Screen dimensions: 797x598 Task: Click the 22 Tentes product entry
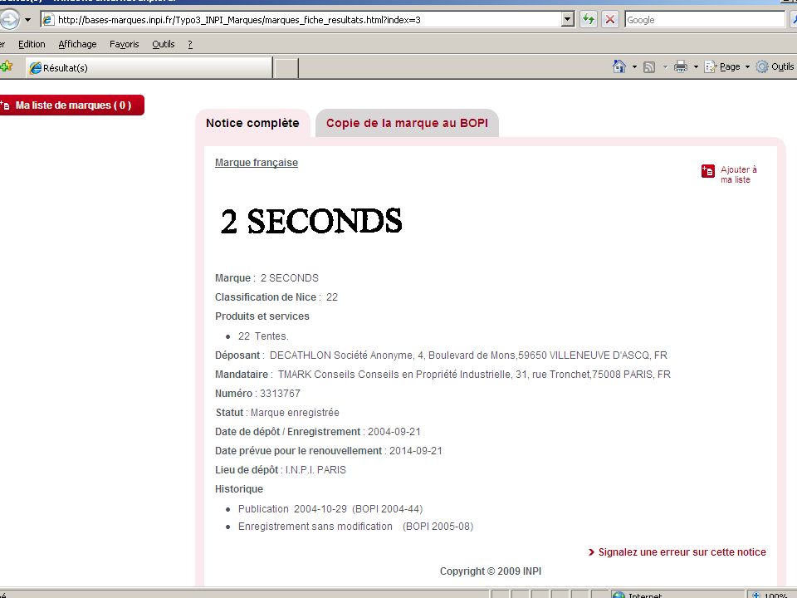(263, 336)
